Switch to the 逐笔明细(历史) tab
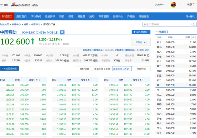197x138 pixels. coord(122,68)
